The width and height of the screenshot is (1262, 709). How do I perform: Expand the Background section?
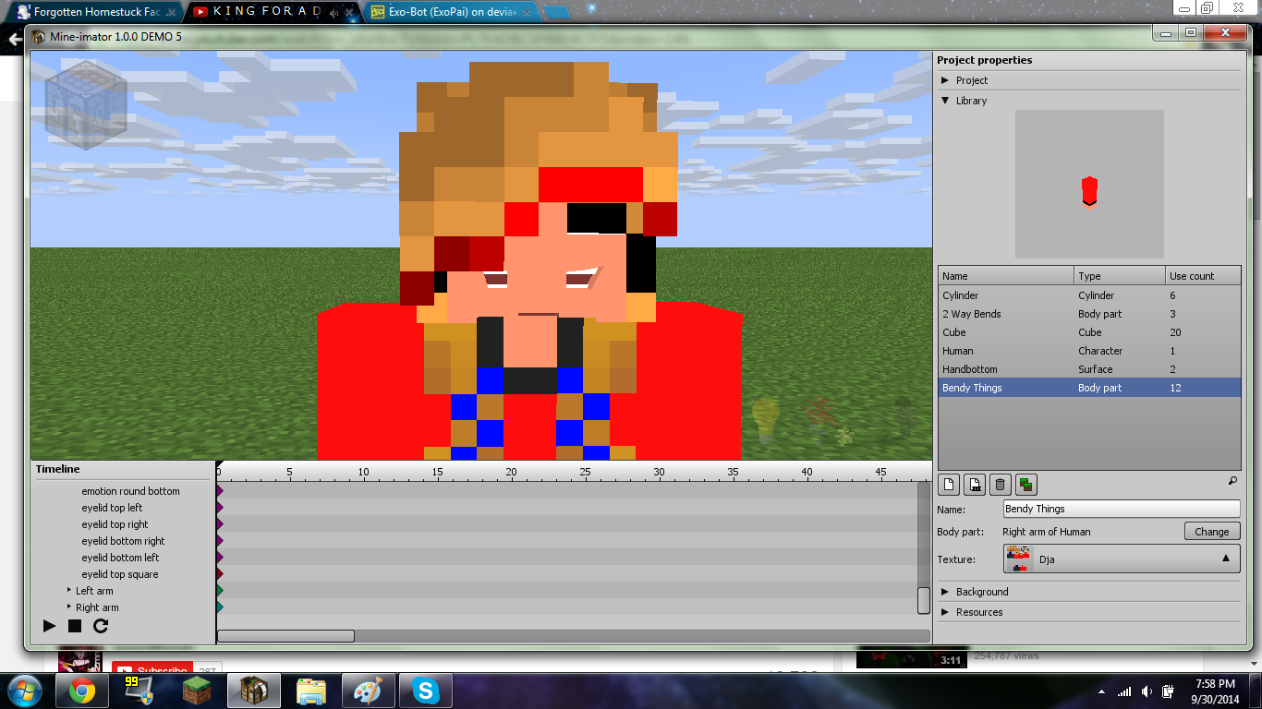(x=945, y=592)
